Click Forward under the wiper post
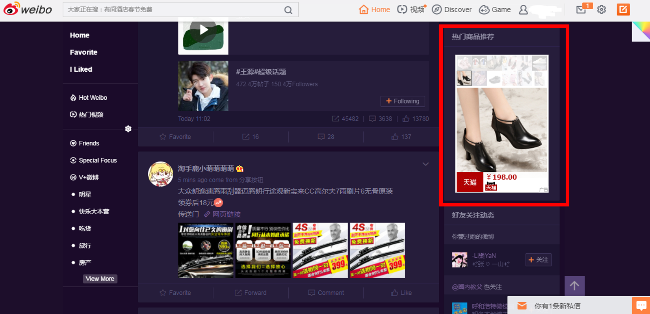The height and width of the screenshot is (314, 650). pyautogui.click(x=251, y=293)
